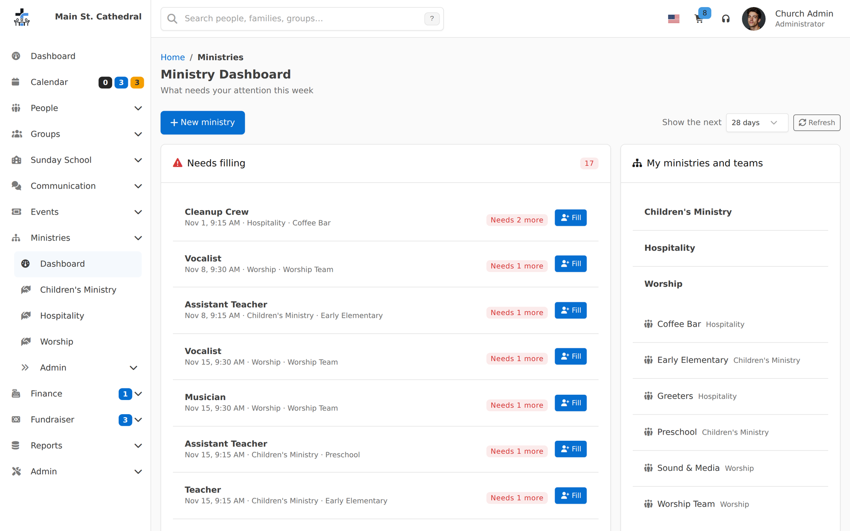The height and width of the screenshot is (531, 850).
Task: Expand the Ministries Admin submenu
Action: tap(78, 368)
